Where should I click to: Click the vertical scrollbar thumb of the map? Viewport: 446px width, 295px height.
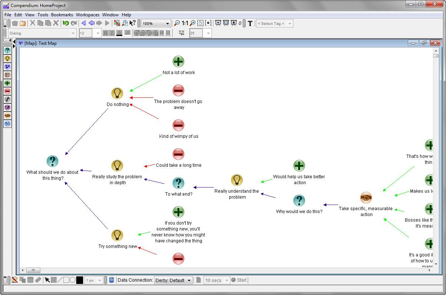point(436,56)
